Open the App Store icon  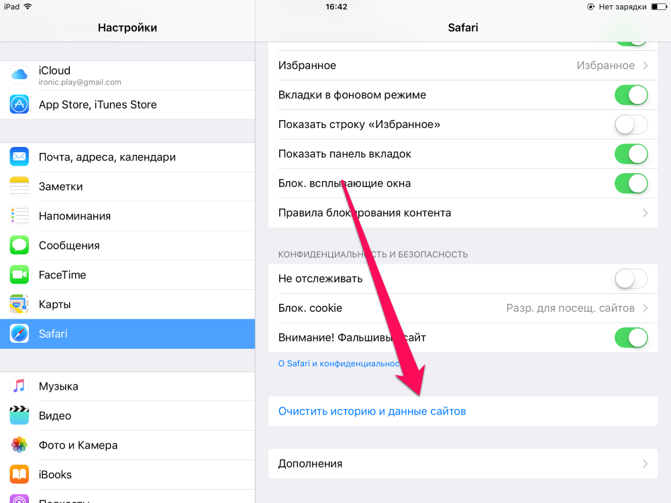tap(19, 105)
